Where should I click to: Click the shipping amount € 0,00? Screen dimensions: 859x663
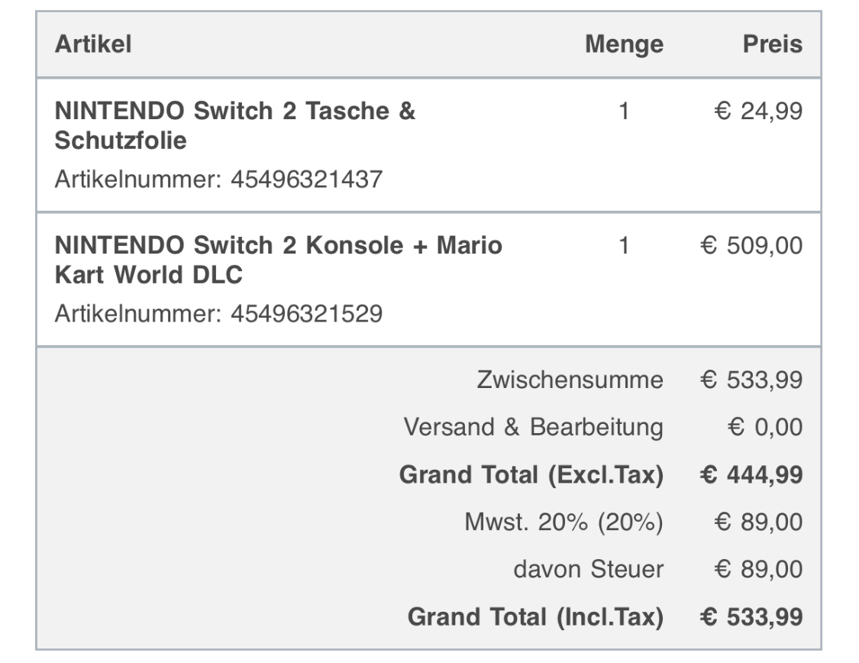pyautogui.click(x=766, y=427)
